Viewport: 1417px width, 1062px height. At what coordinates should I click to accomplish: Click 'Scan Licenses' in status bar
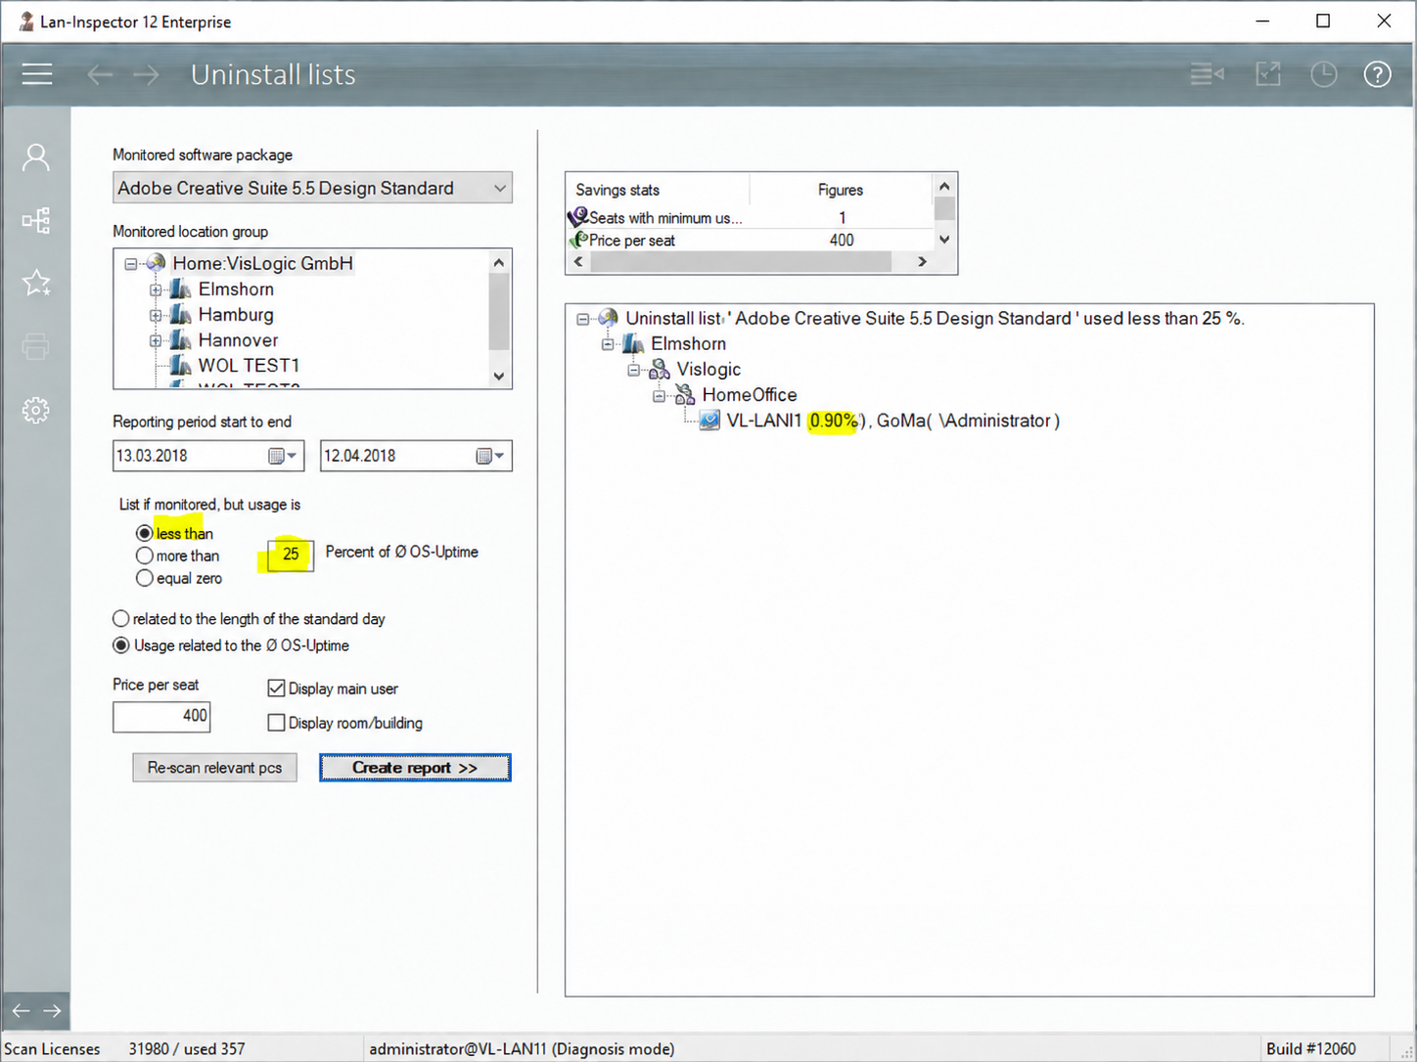[52, 1048]
